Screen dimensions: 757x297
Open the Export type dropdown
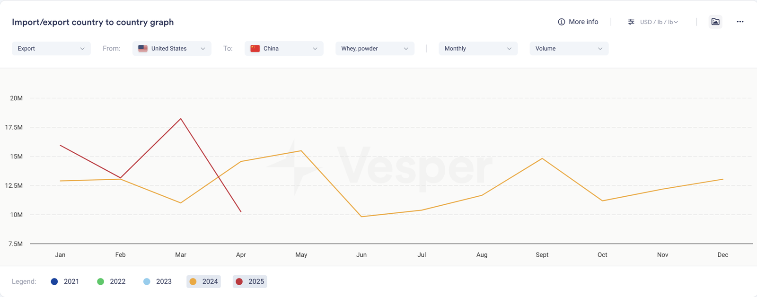(x=51, y=48)
